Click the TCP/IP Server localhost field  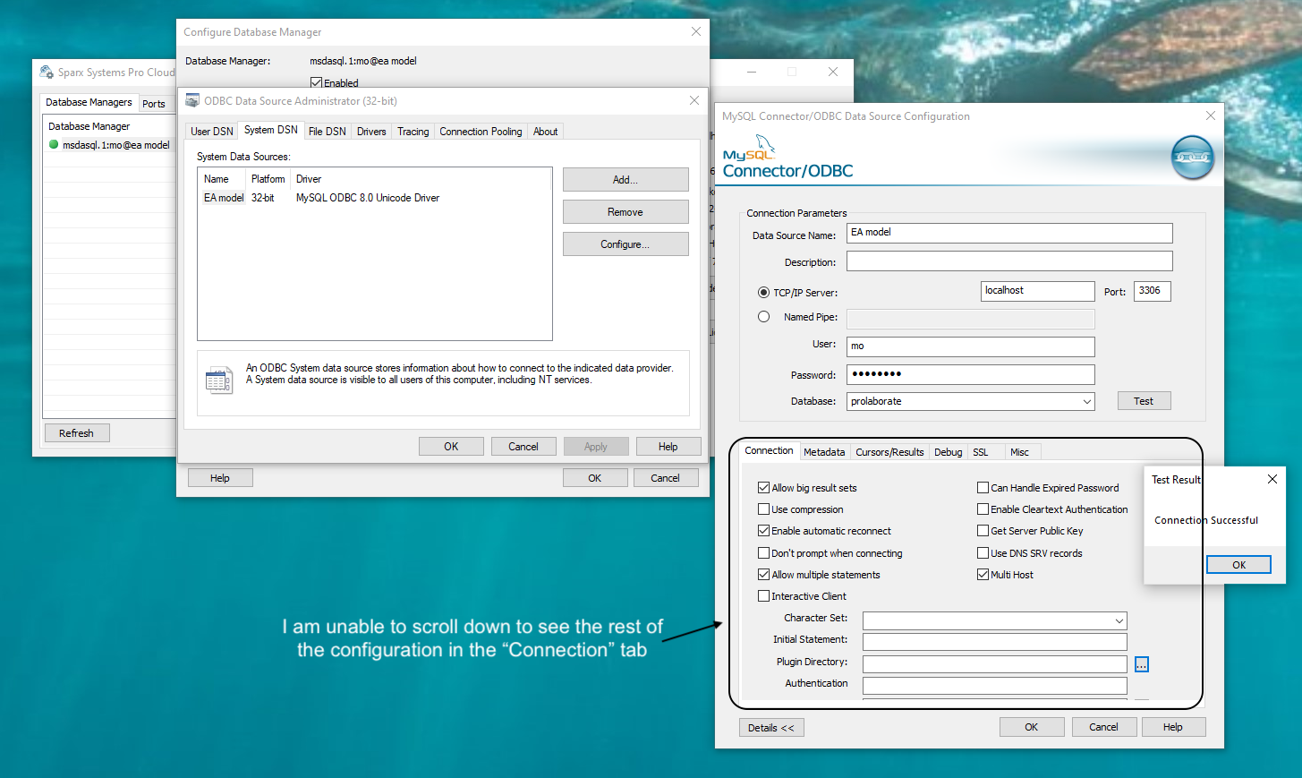[1038, 291]
